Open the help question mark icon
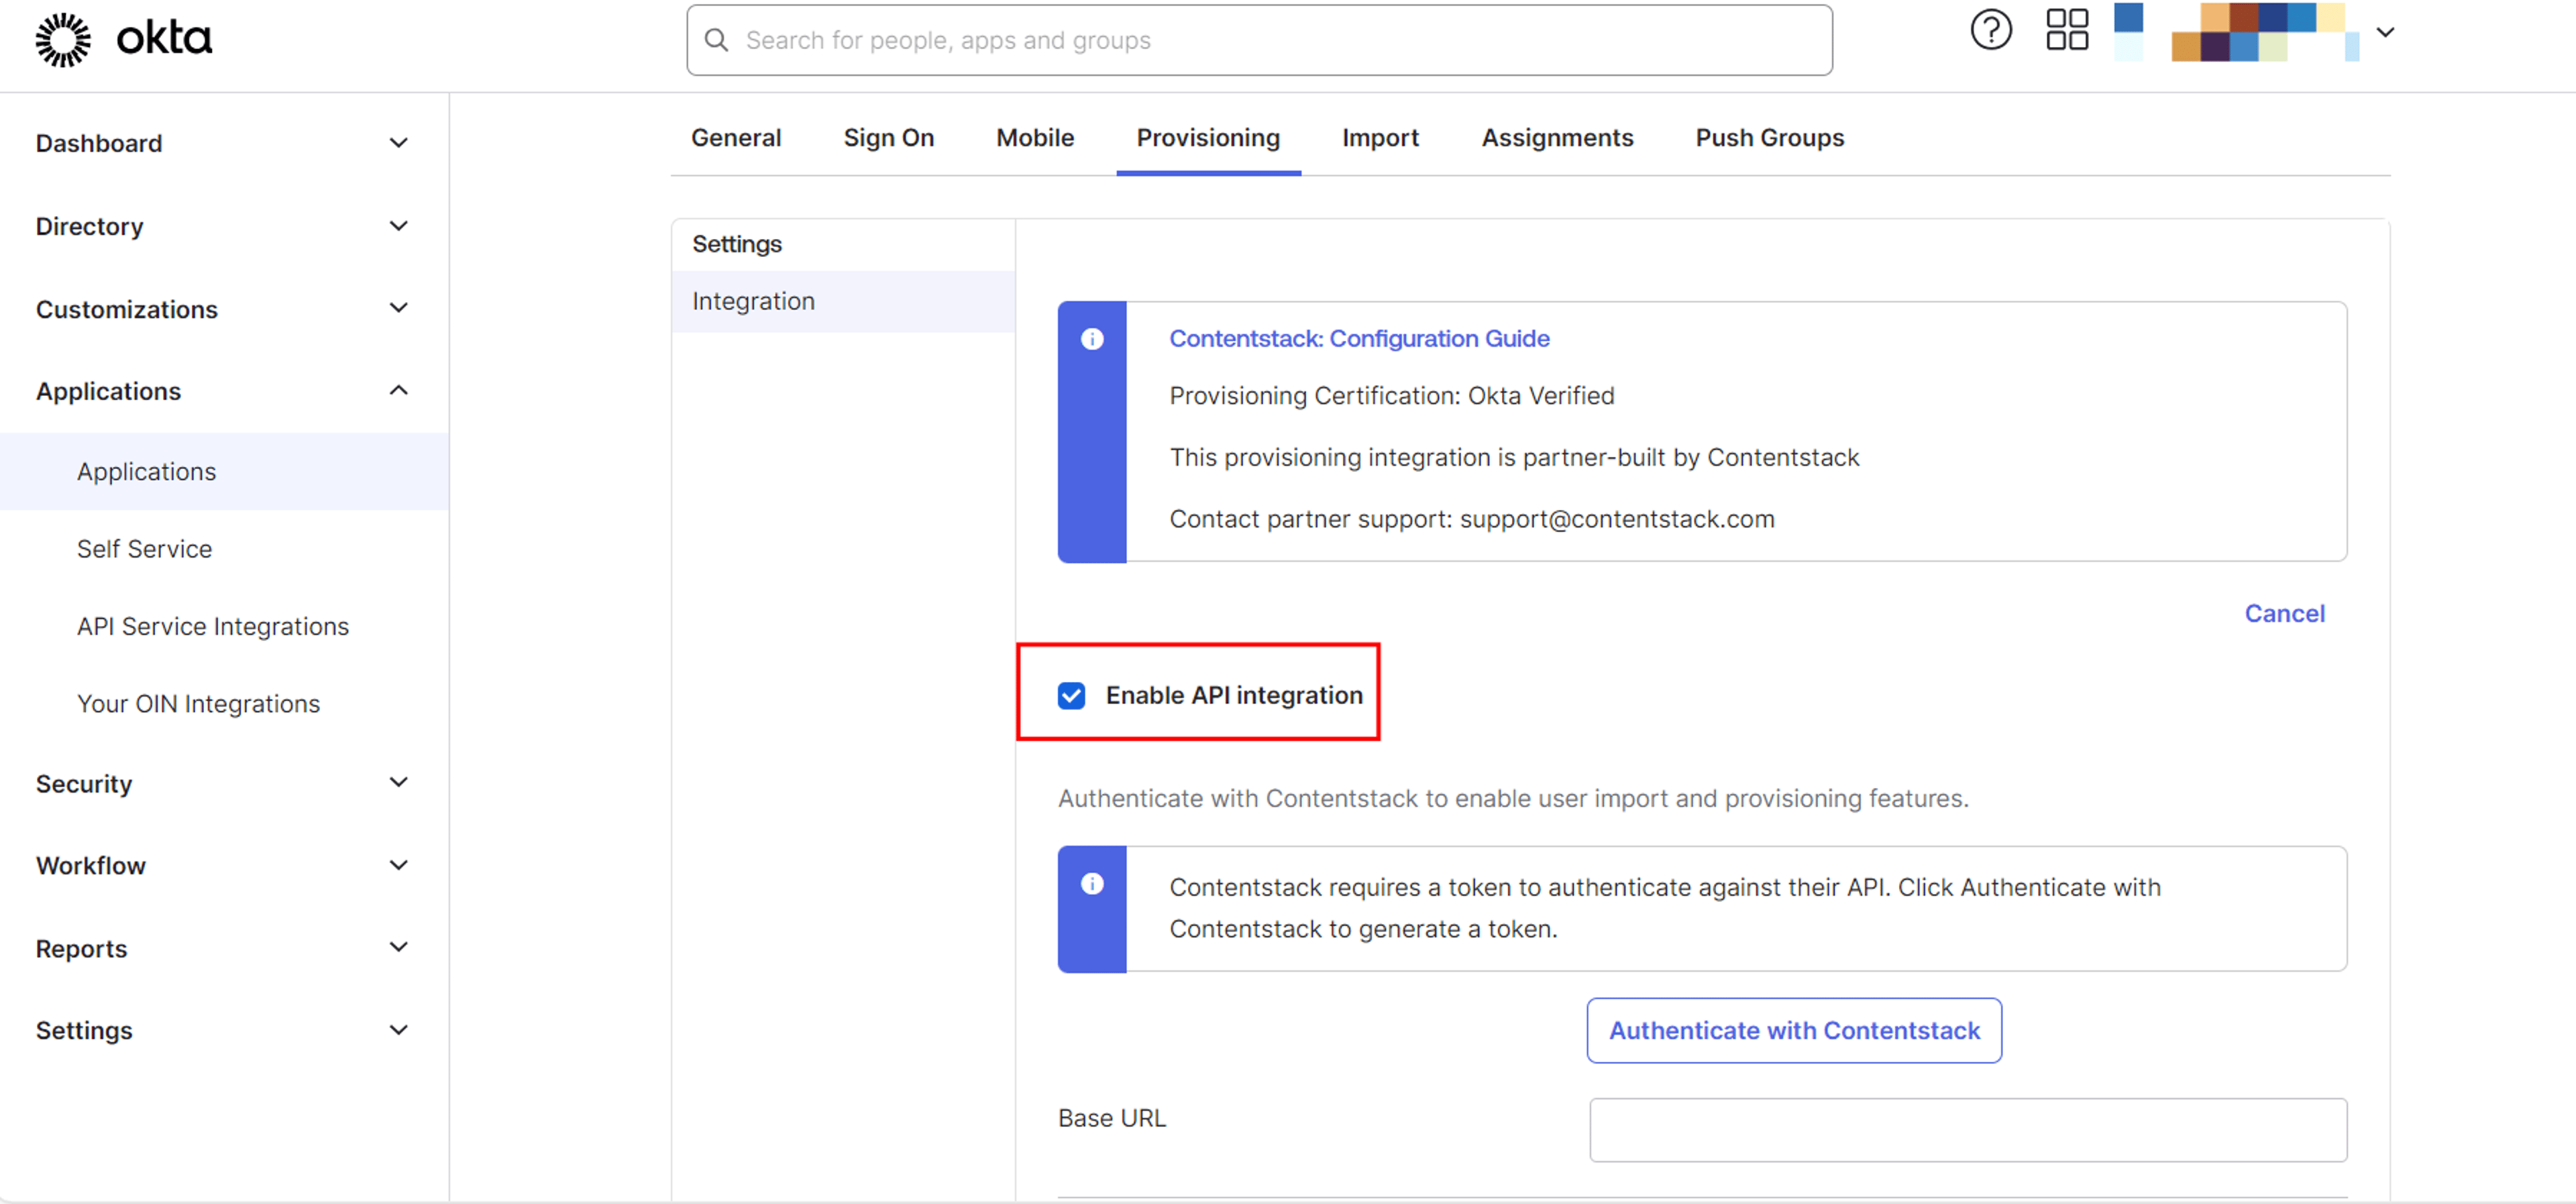 [x=1990, y=30]
